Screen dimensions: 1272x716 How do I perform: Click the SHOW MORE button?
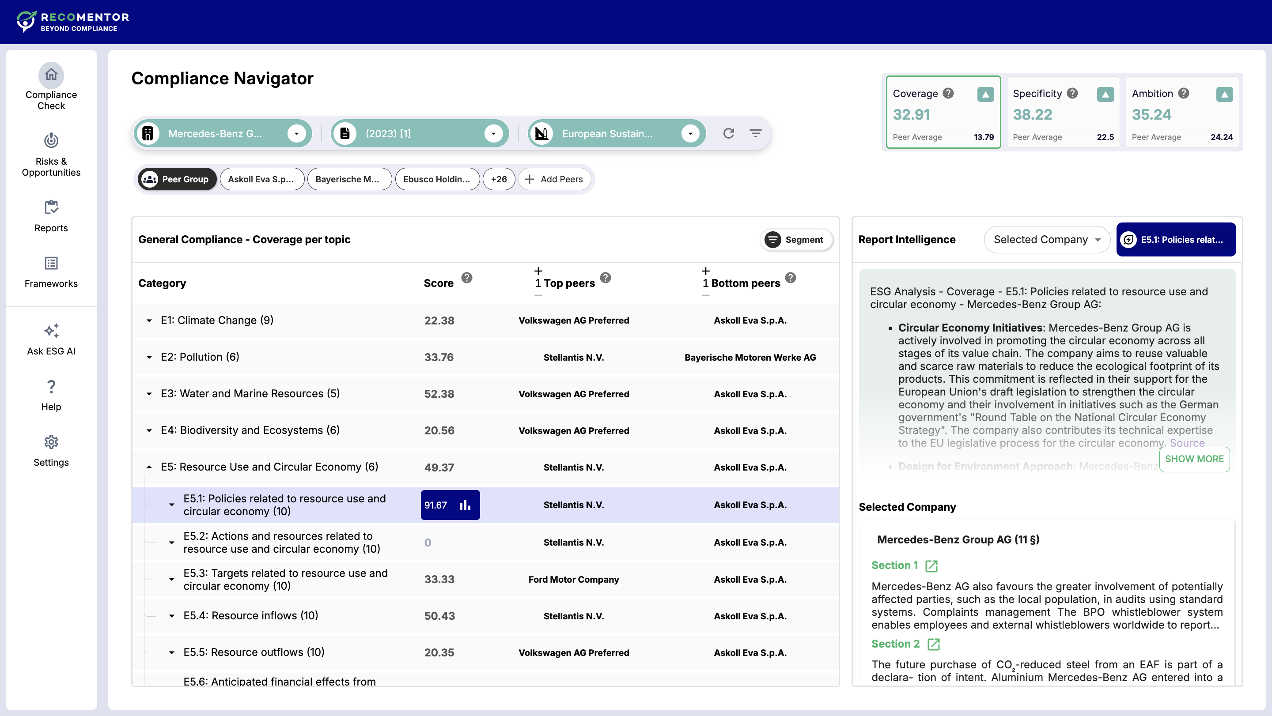1193,459
